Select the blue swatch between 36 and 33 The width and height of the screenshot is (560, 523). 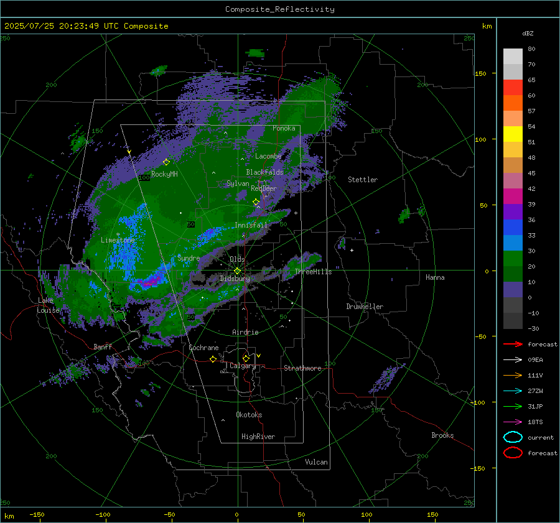pos(513,227)
